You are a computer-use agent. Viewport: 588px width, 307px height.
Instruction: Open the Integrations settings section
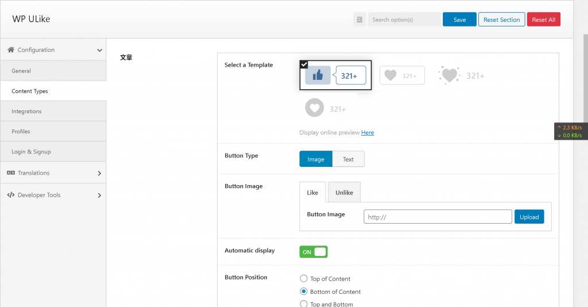(26, 112)
